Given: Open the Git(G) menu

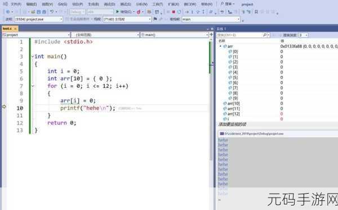Looking at the screenshot, I should pos(63,4).
